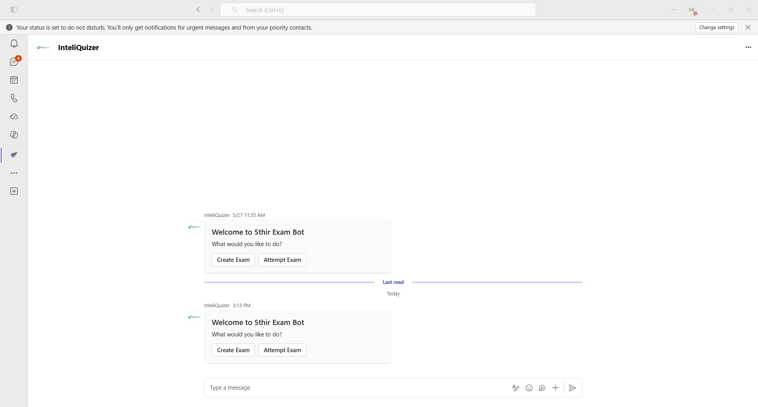Open the Loop components icon in compose box

pos(542,388)
